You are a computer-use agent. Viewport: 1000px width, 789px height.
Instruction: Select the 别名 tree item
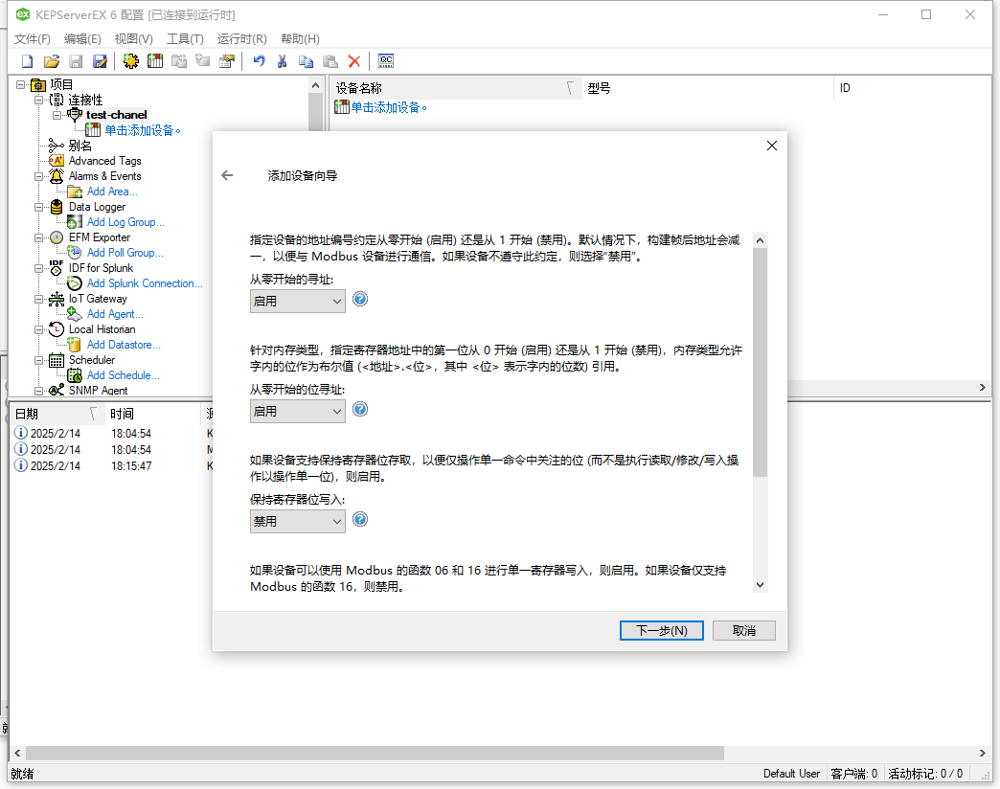[80, 146]
